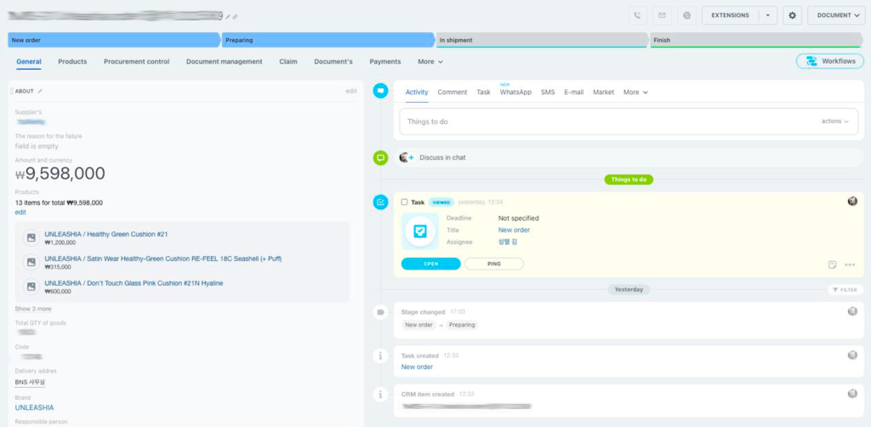
Task: Check the Task completion checkbox
Action: coord(405,202)
